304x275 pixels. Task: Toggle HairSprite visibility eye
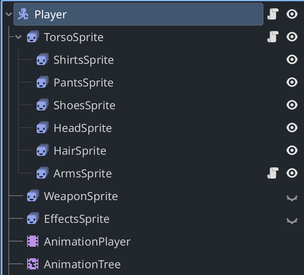pyautogui.click(x=292, y=151)
